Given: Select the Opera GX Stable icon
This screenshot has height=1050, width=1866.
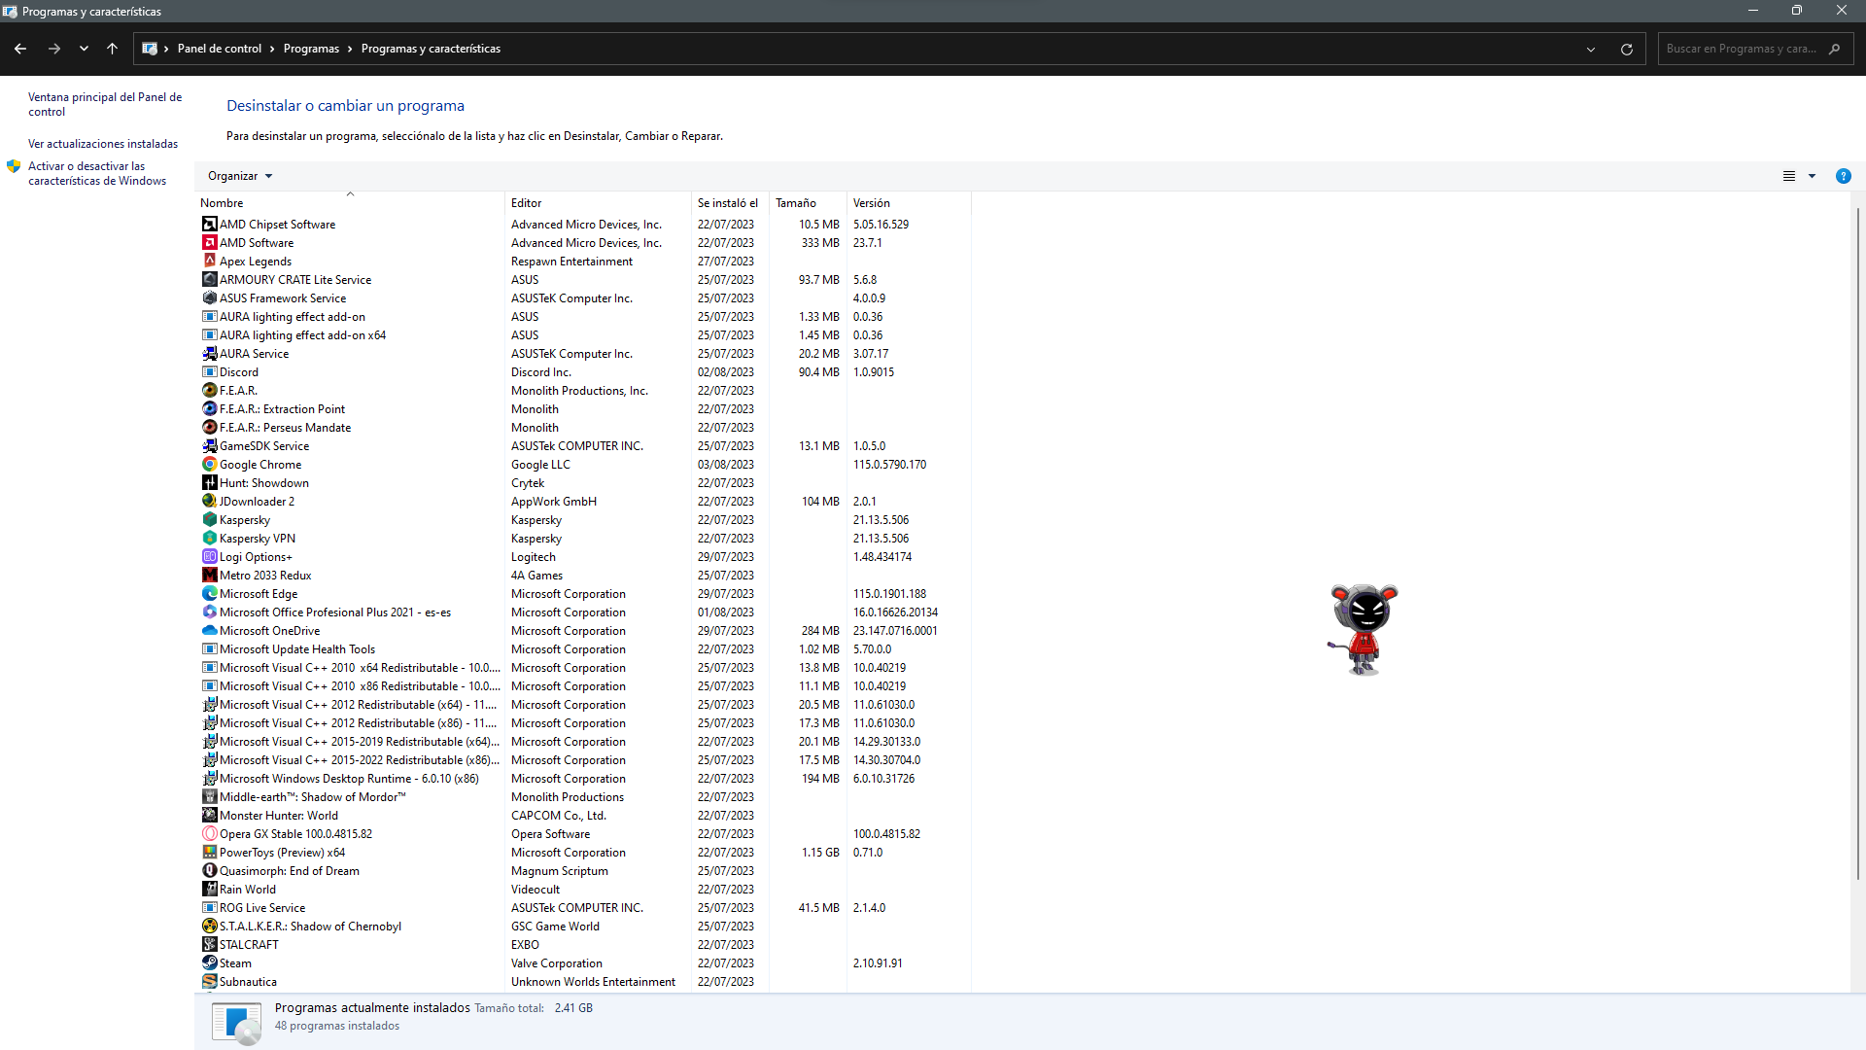Looking at the screenshot, I should coord(209,834).
